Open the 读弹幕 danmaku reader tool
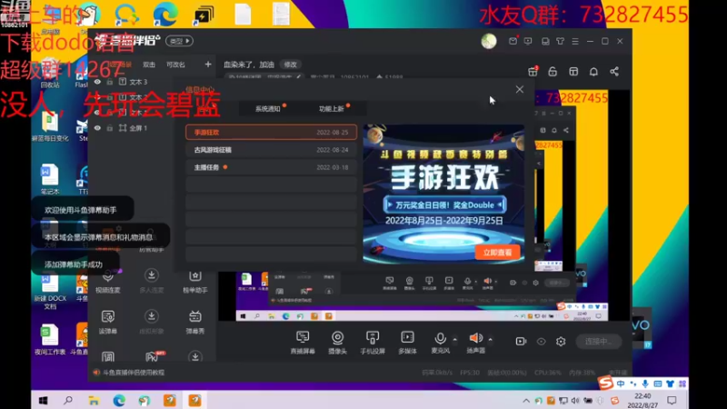 pos(108,323)
